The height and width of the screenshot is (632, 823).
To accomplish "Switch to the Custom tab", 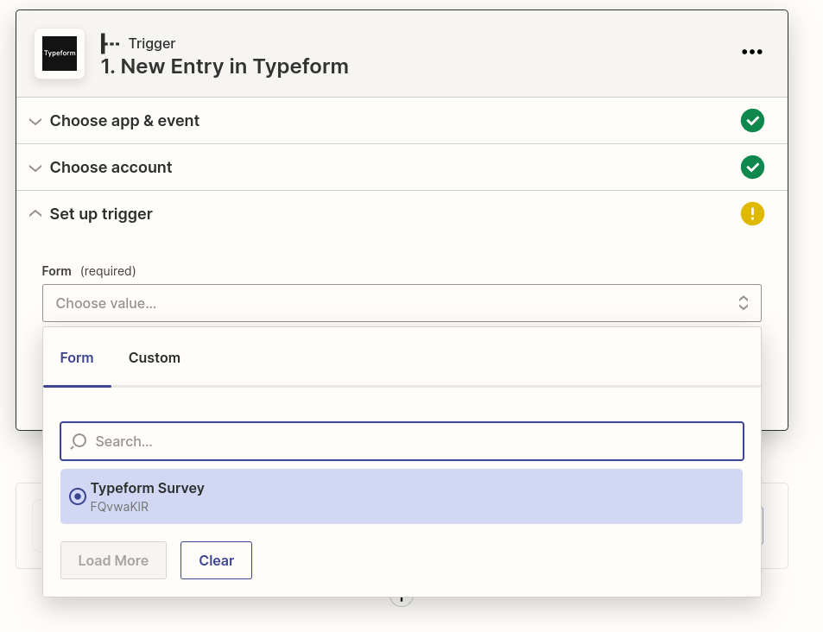I will click(155, 357).
